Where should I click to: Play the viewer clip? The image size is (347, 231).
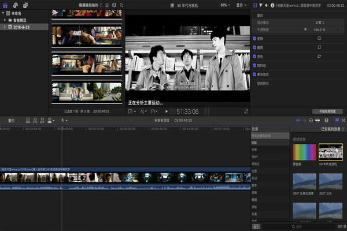[167, 111]
